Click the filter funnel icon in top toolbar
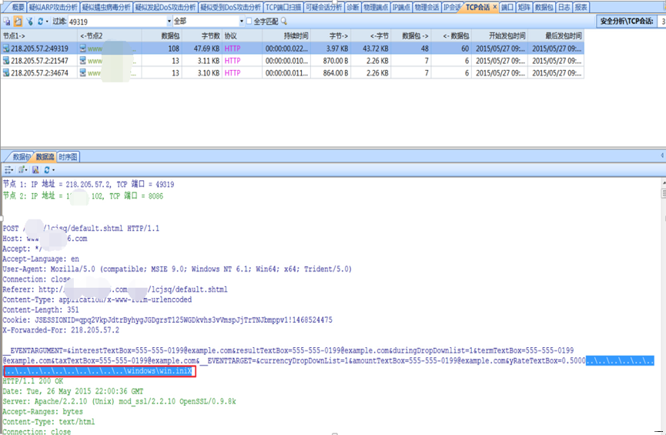The height and width of the screenshot is (435, 666). tap(29, 22)
